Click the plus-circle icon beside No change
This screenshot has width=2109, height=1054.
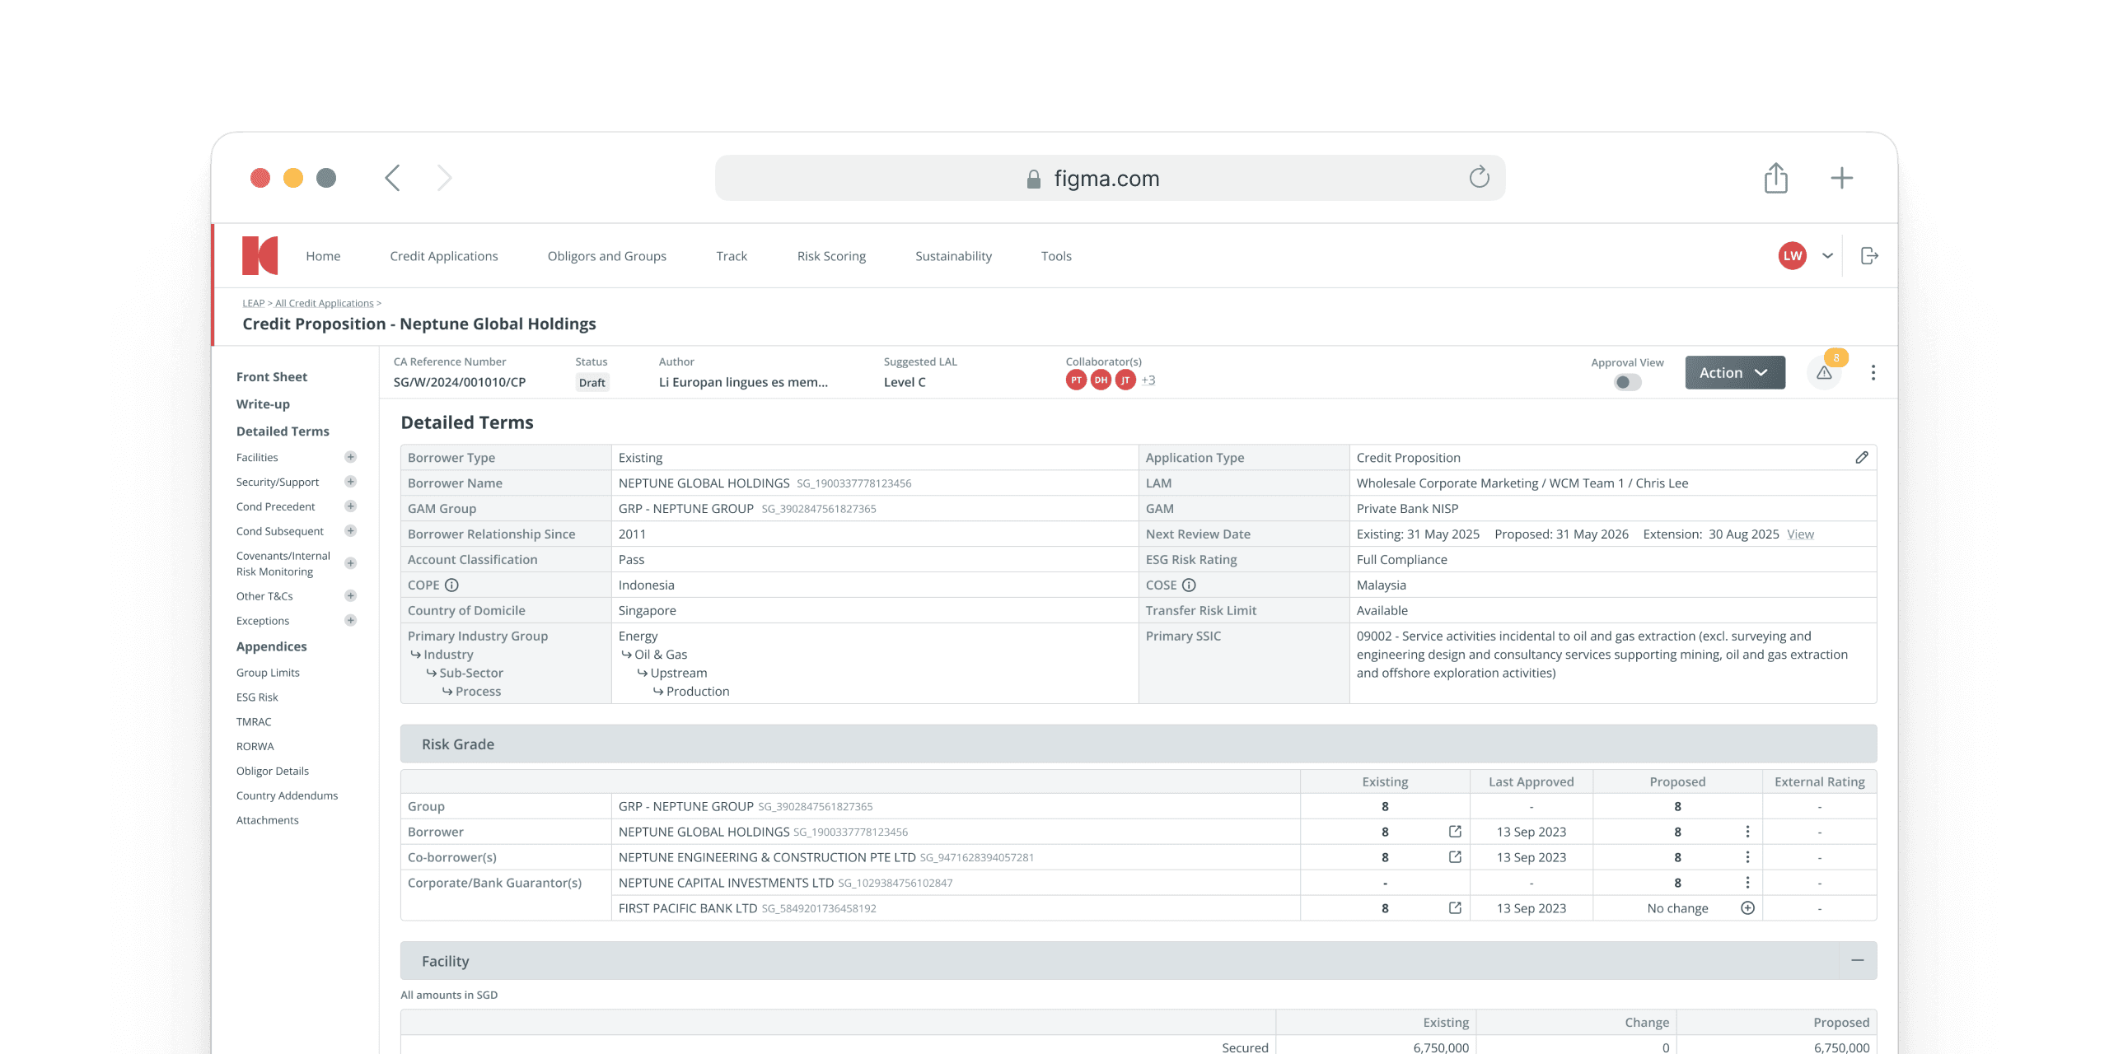[1747, 908]
